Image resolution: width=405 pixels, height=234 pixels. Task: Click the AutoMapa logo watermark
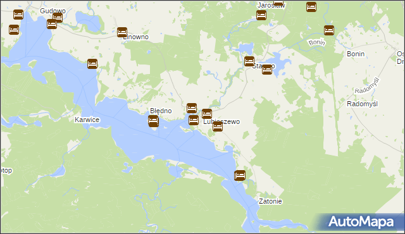tap(361, 222)
